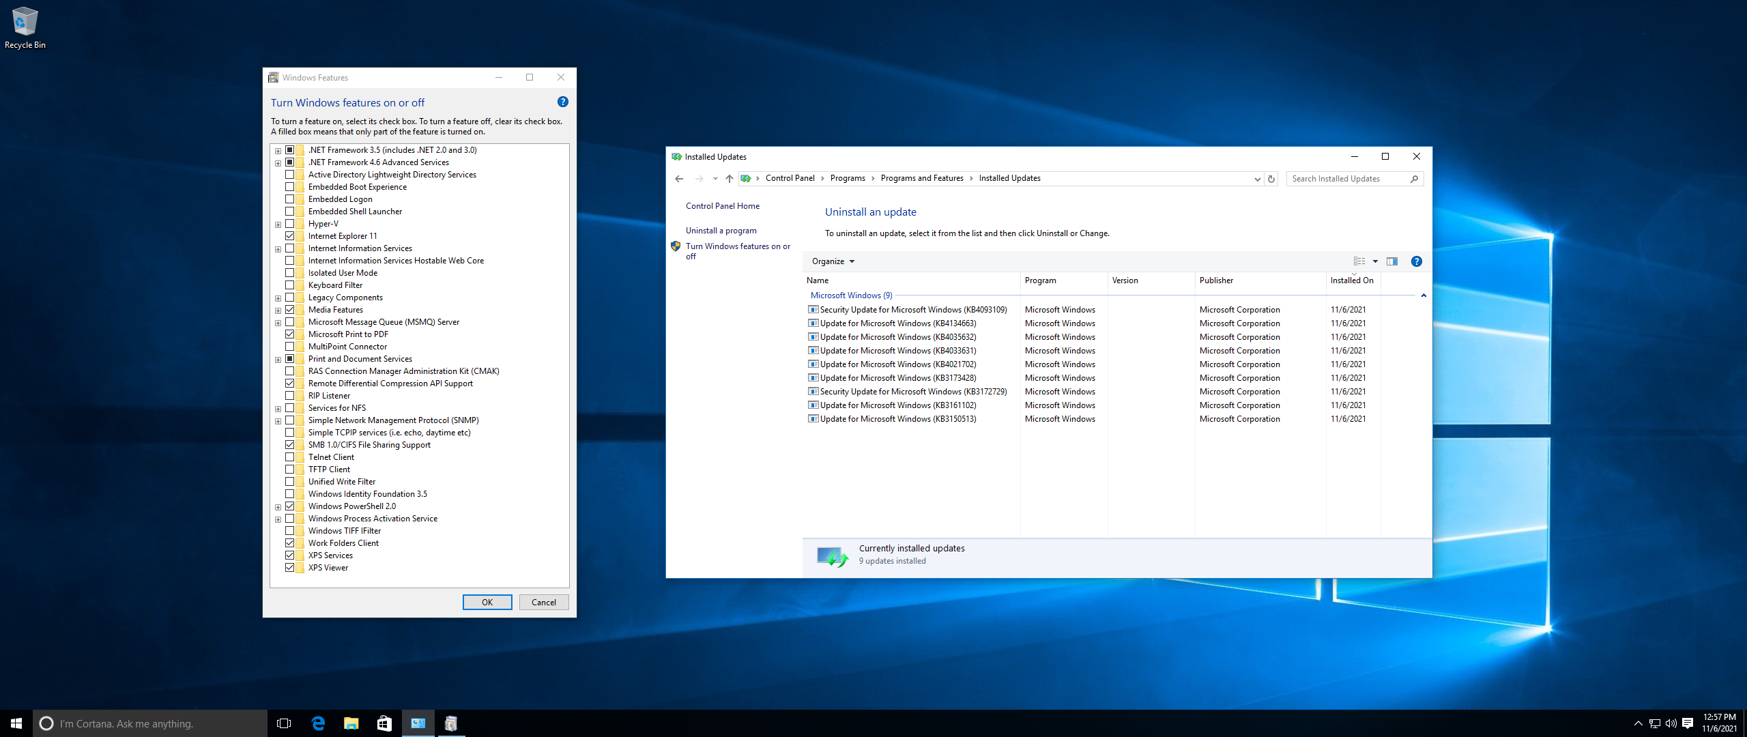
Task: Enable the Telnet Client checkbox
Action: 290,457
